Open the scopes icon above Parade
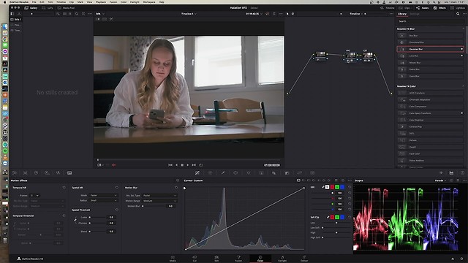 tap(451, 173)
